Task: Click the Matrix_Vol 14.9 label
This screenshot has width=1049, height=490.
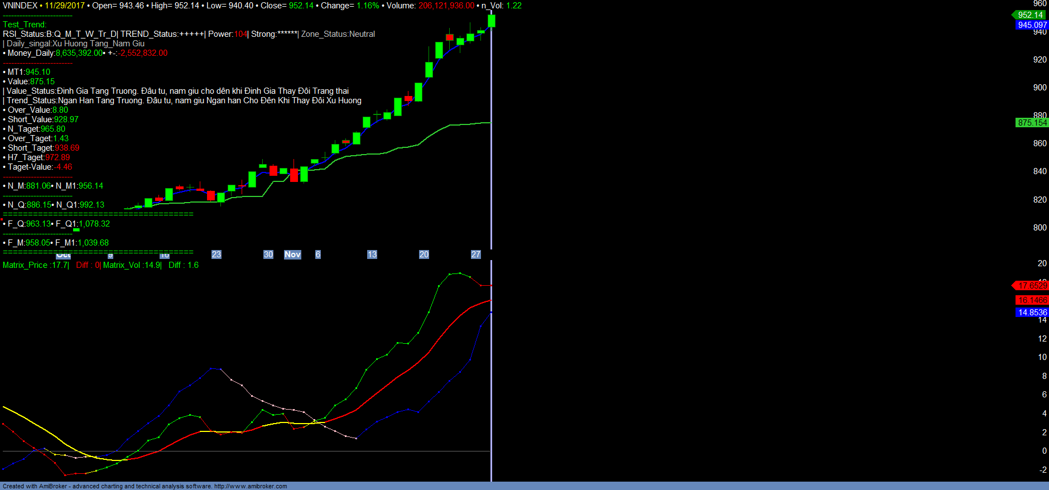Action: 132,265
